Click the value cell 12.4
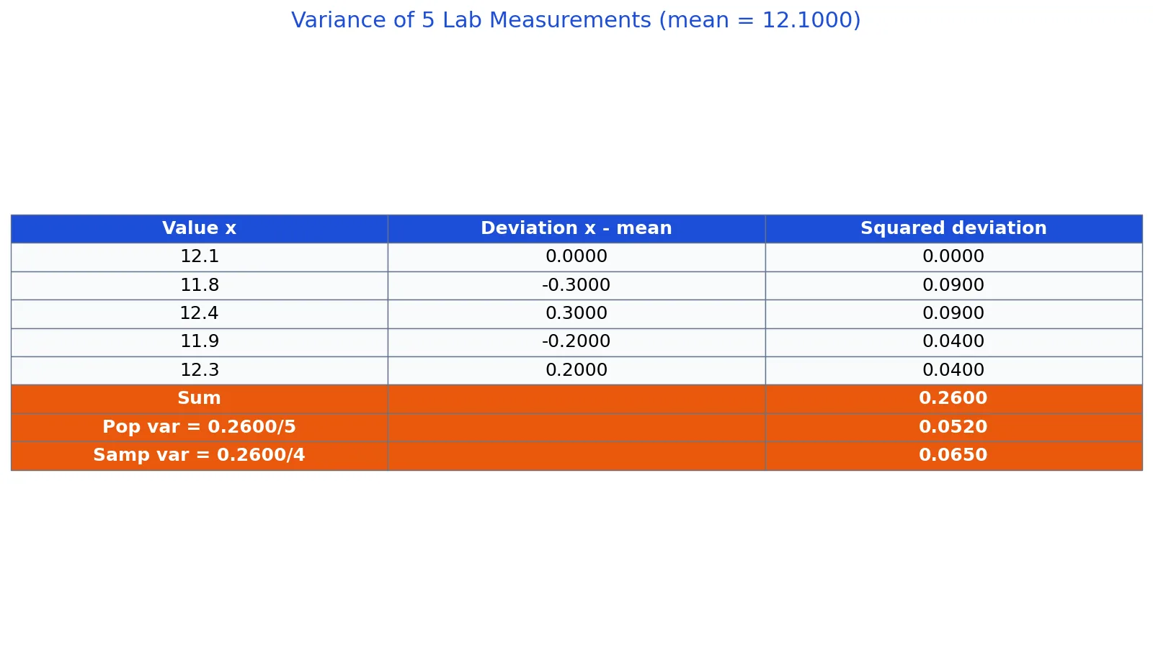Image resolution: width=1153 pixels, height=648 pixels. click(x=200, y=314)
